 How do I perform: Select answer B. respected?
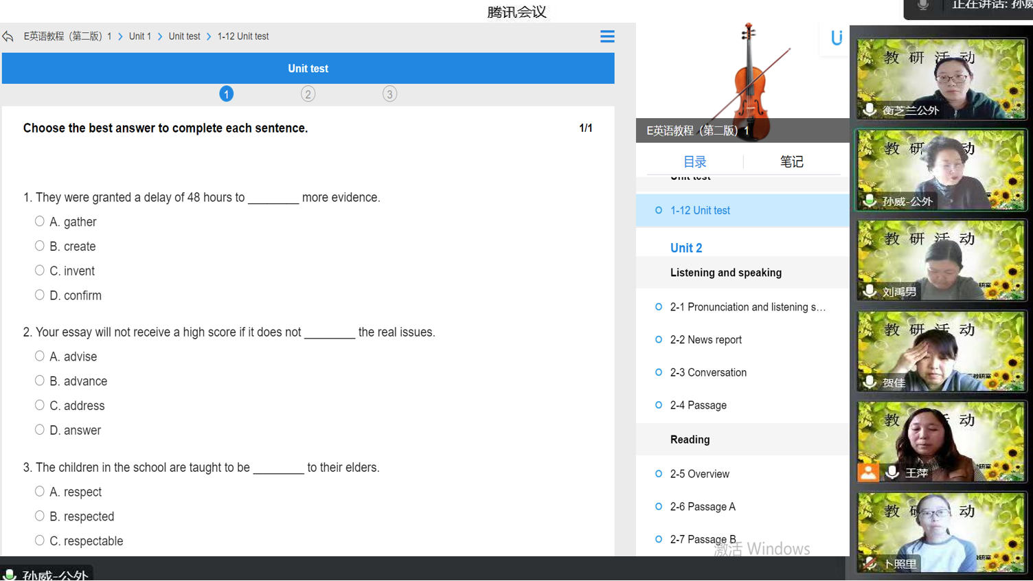(40, 516)
